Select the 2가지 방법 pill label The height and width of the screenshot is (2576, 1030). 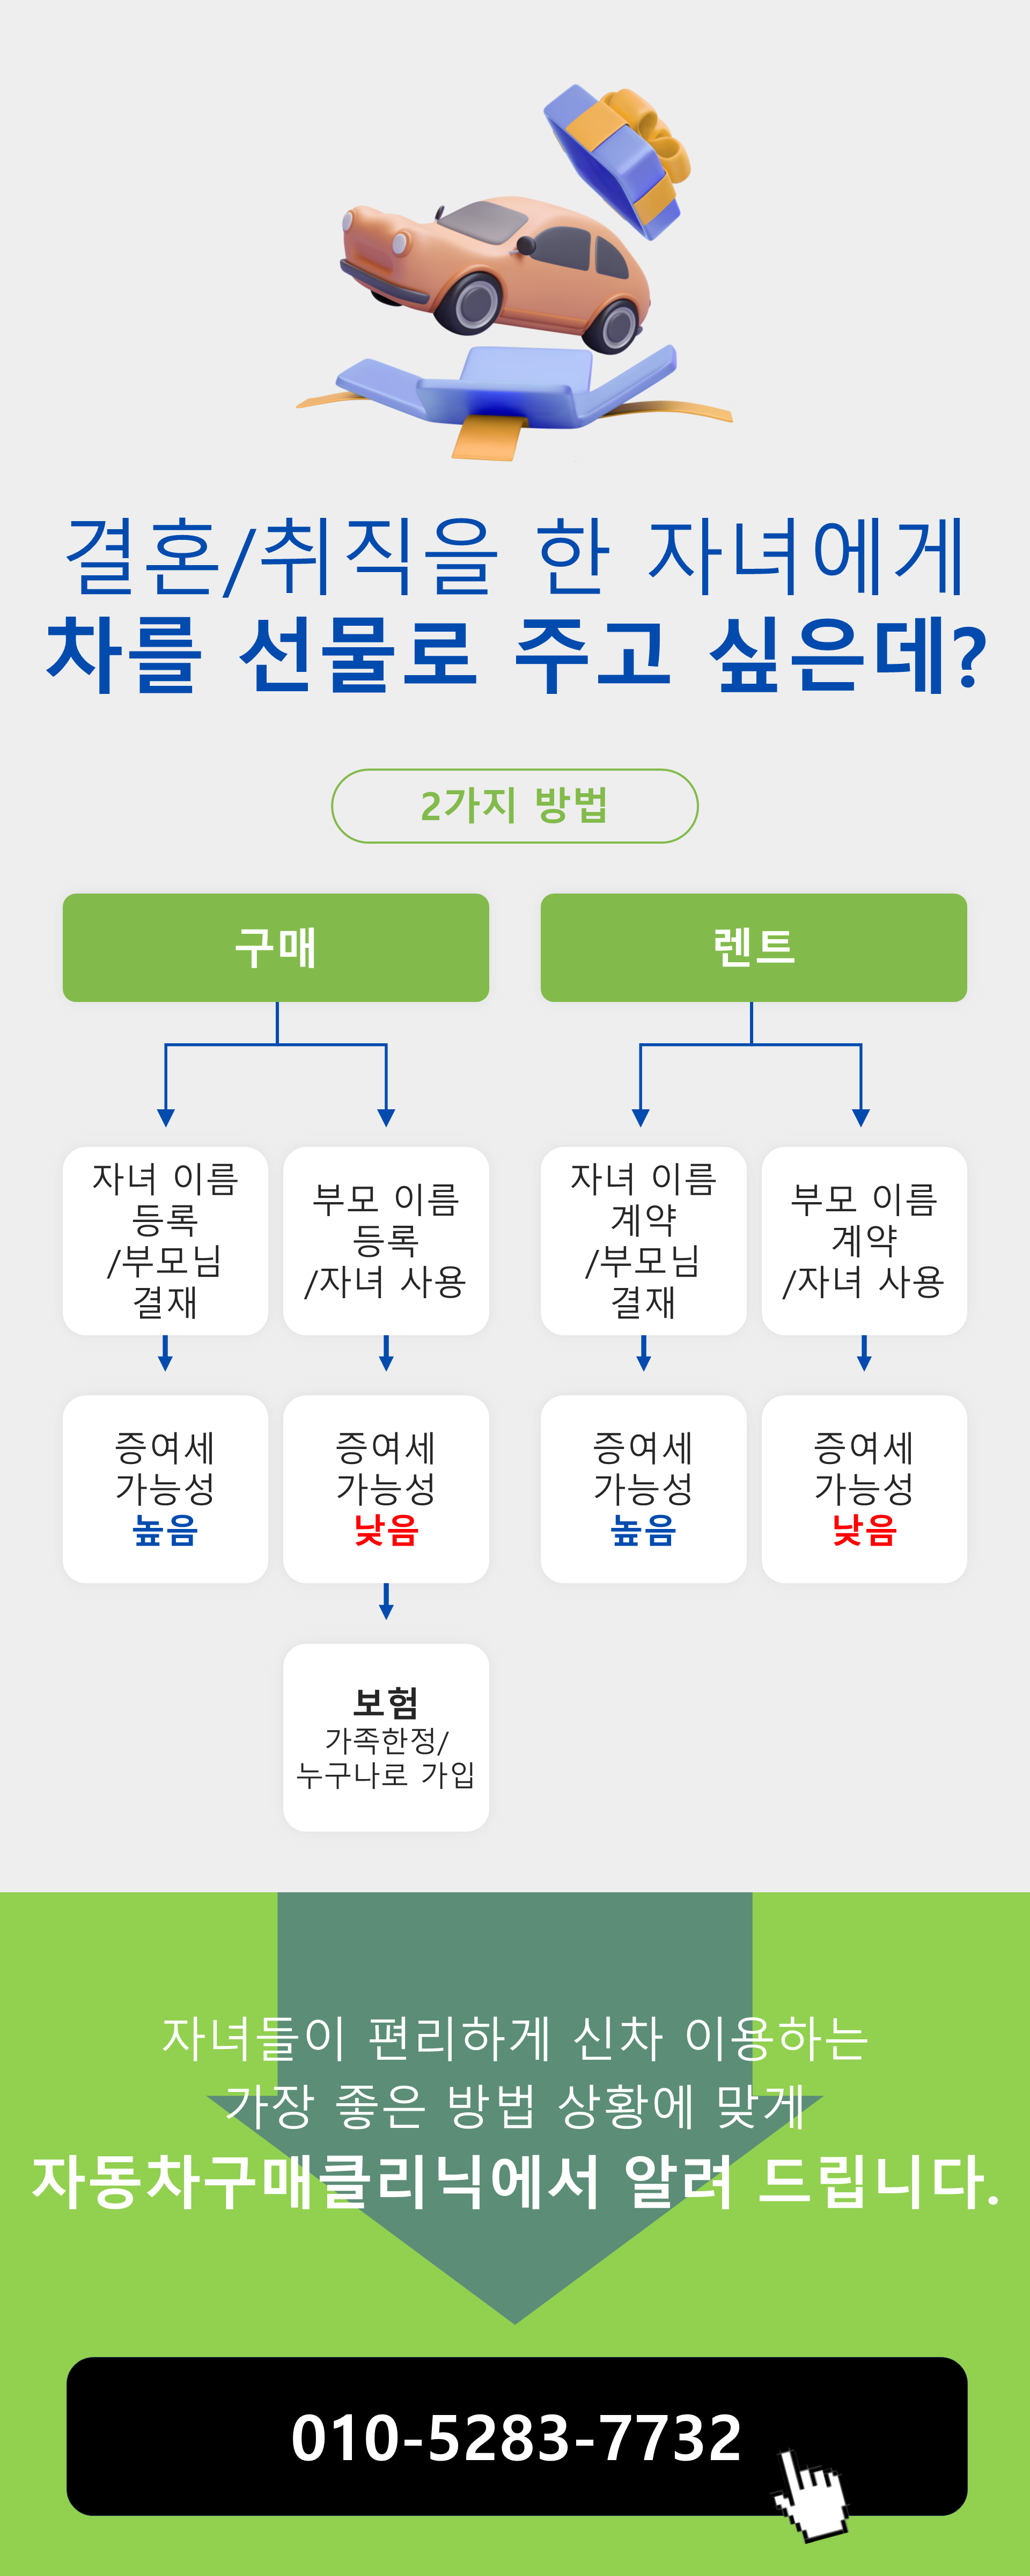(514, 806)
